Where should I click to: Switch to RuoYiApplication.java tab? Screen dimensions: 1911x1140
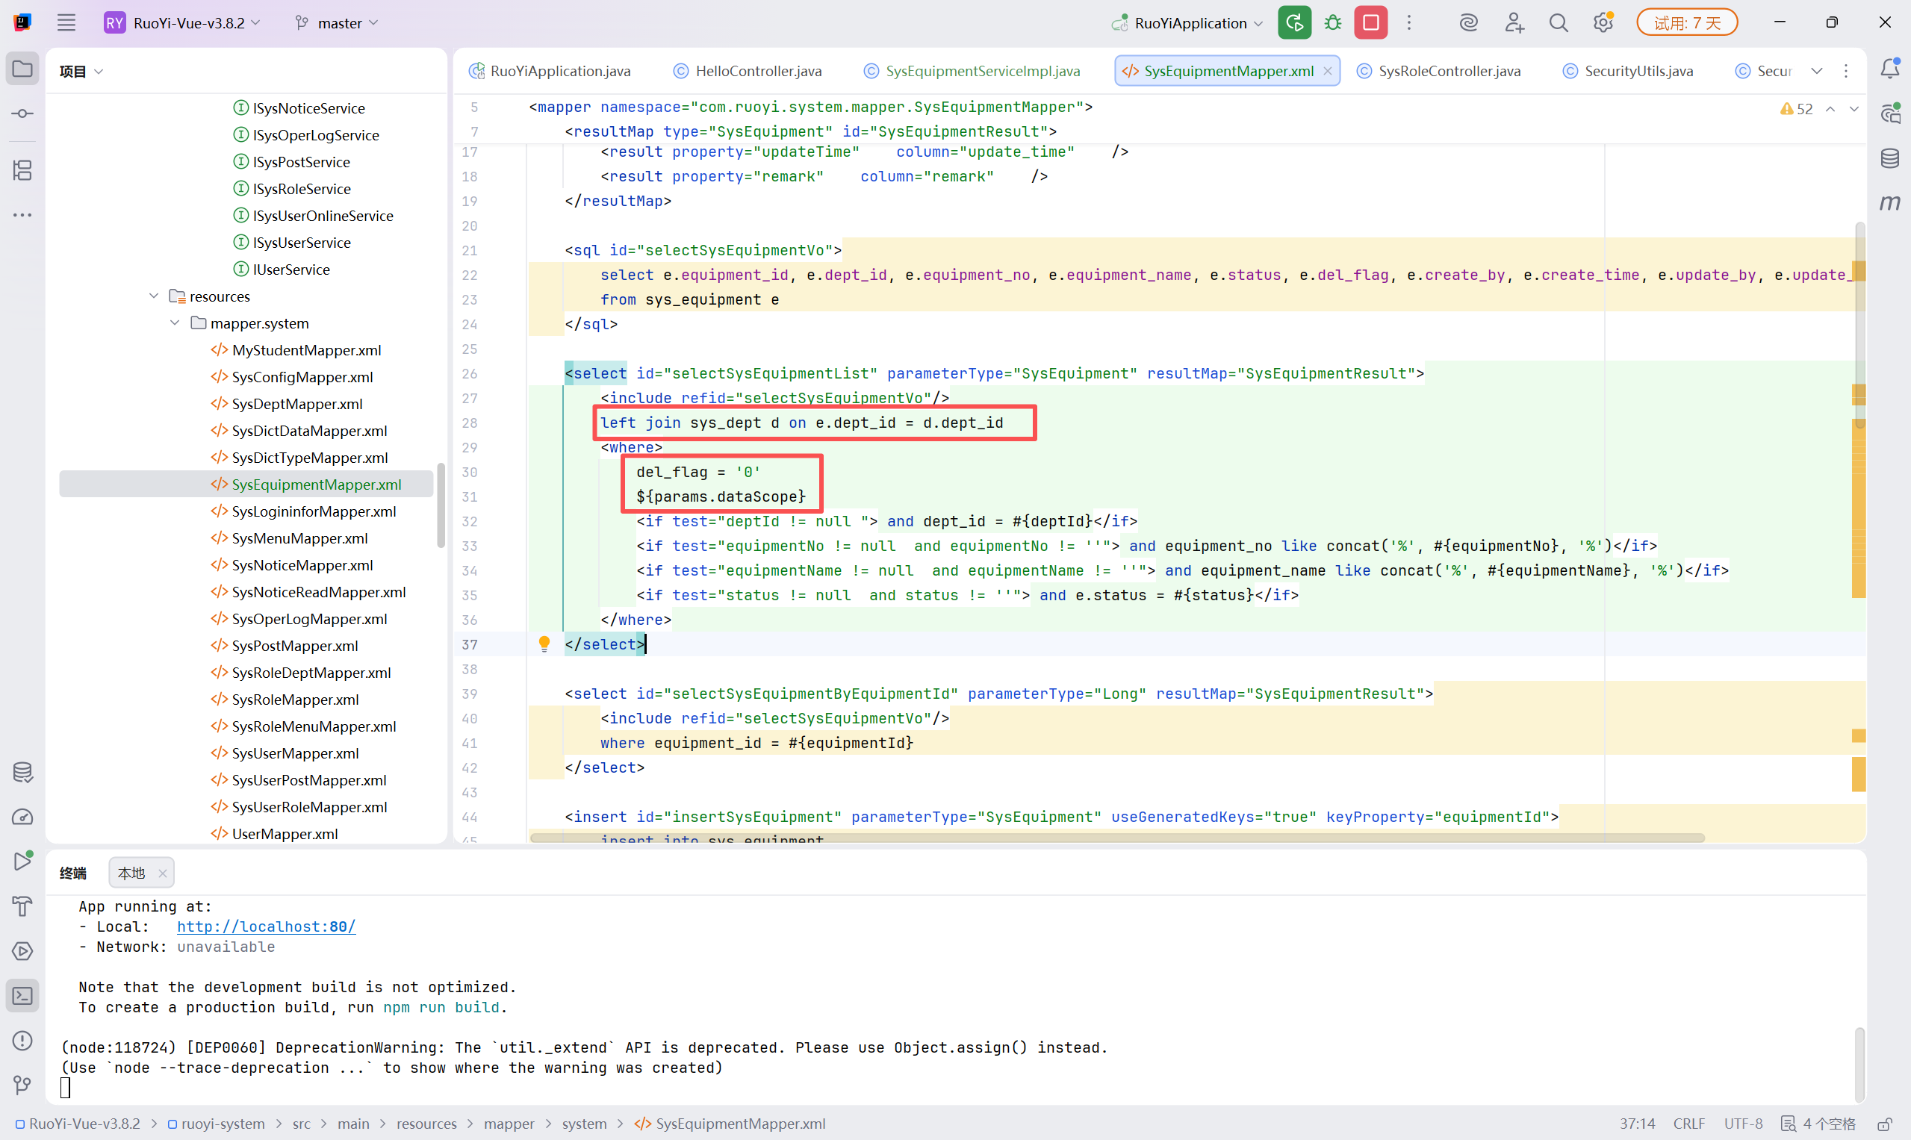click(550, 71)
